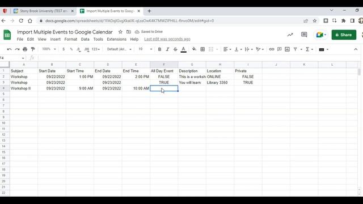The height and width of the screenshot is (204, 363).
Task: Switch to the Stony Brook University tab
Action: [44, 11]
